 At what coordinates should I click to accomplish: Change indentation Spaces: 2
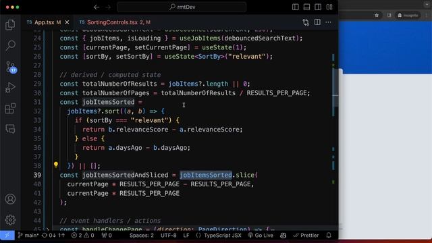coord(142,236)
